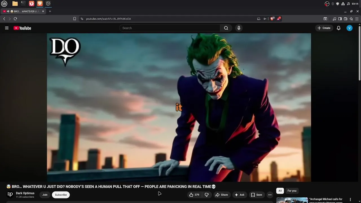Open the Linux Mint start menu
The height and width of the screenshot is (203, 361).
(4, 4)
